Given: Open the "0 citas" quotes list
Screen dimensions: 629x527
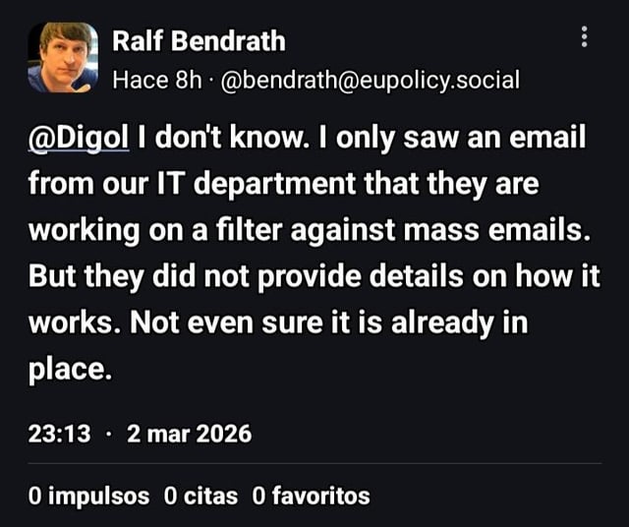Looking at the screenshot, I should pyautogui.click(x=200, y=496).
